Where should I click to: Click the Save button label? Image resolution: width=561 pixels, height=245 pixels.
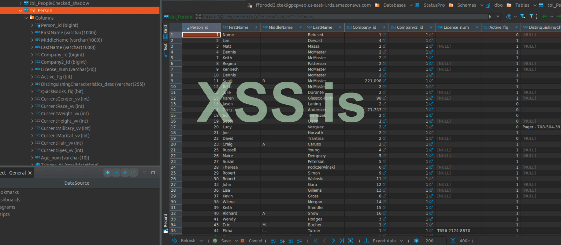[x=226, y=241]
